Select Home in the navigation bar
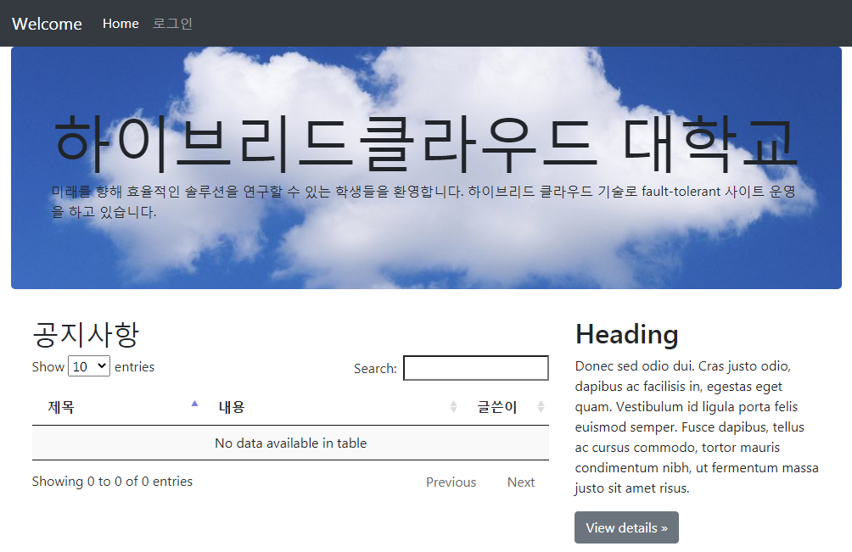The image size is (852, 552). pyautogui.click(x=121, y=23)
